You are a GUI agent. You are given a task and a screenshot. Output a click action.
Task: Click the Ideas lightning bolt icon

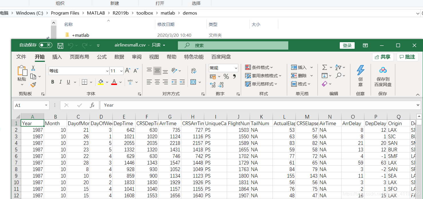click(x=360, y=70)
